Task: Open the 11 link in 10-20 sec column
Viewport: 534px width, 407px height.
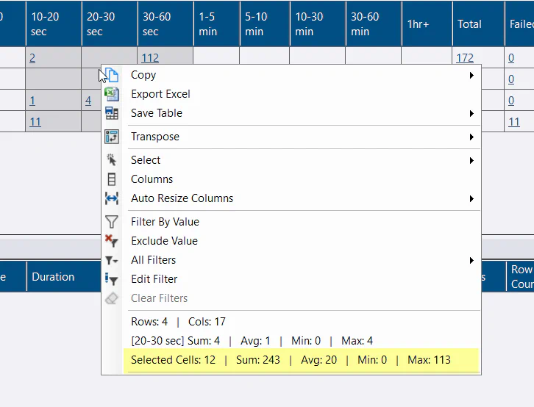Action: coord(35,122)
